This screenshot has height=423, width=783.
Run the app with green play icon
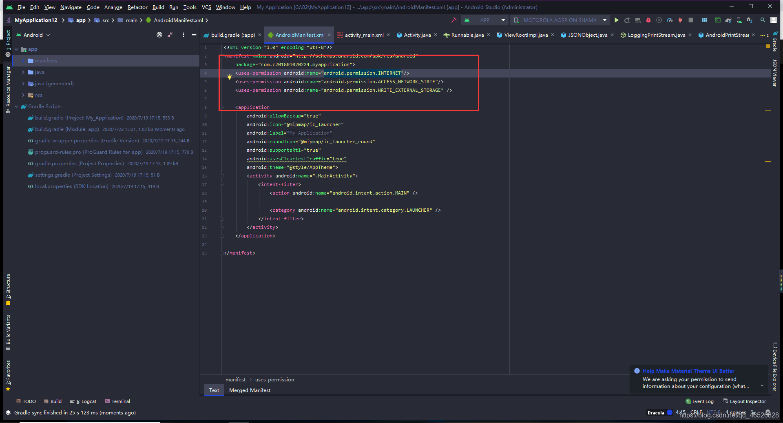point(617,20)
